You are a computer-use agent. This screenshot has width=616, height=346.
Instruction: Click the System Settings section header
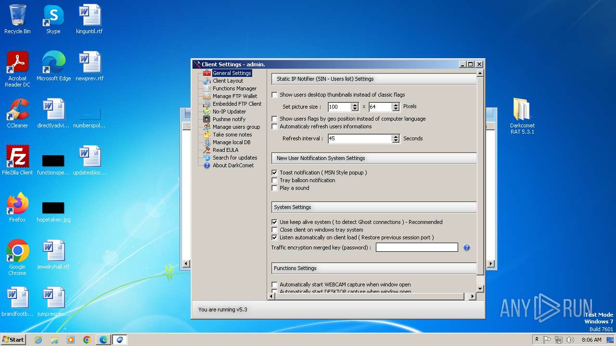pyautogui.click(x=374, y=207)
